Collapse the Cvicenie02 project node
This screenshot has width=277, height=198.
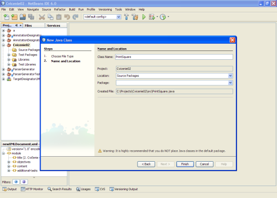click(x=3, y=45)
